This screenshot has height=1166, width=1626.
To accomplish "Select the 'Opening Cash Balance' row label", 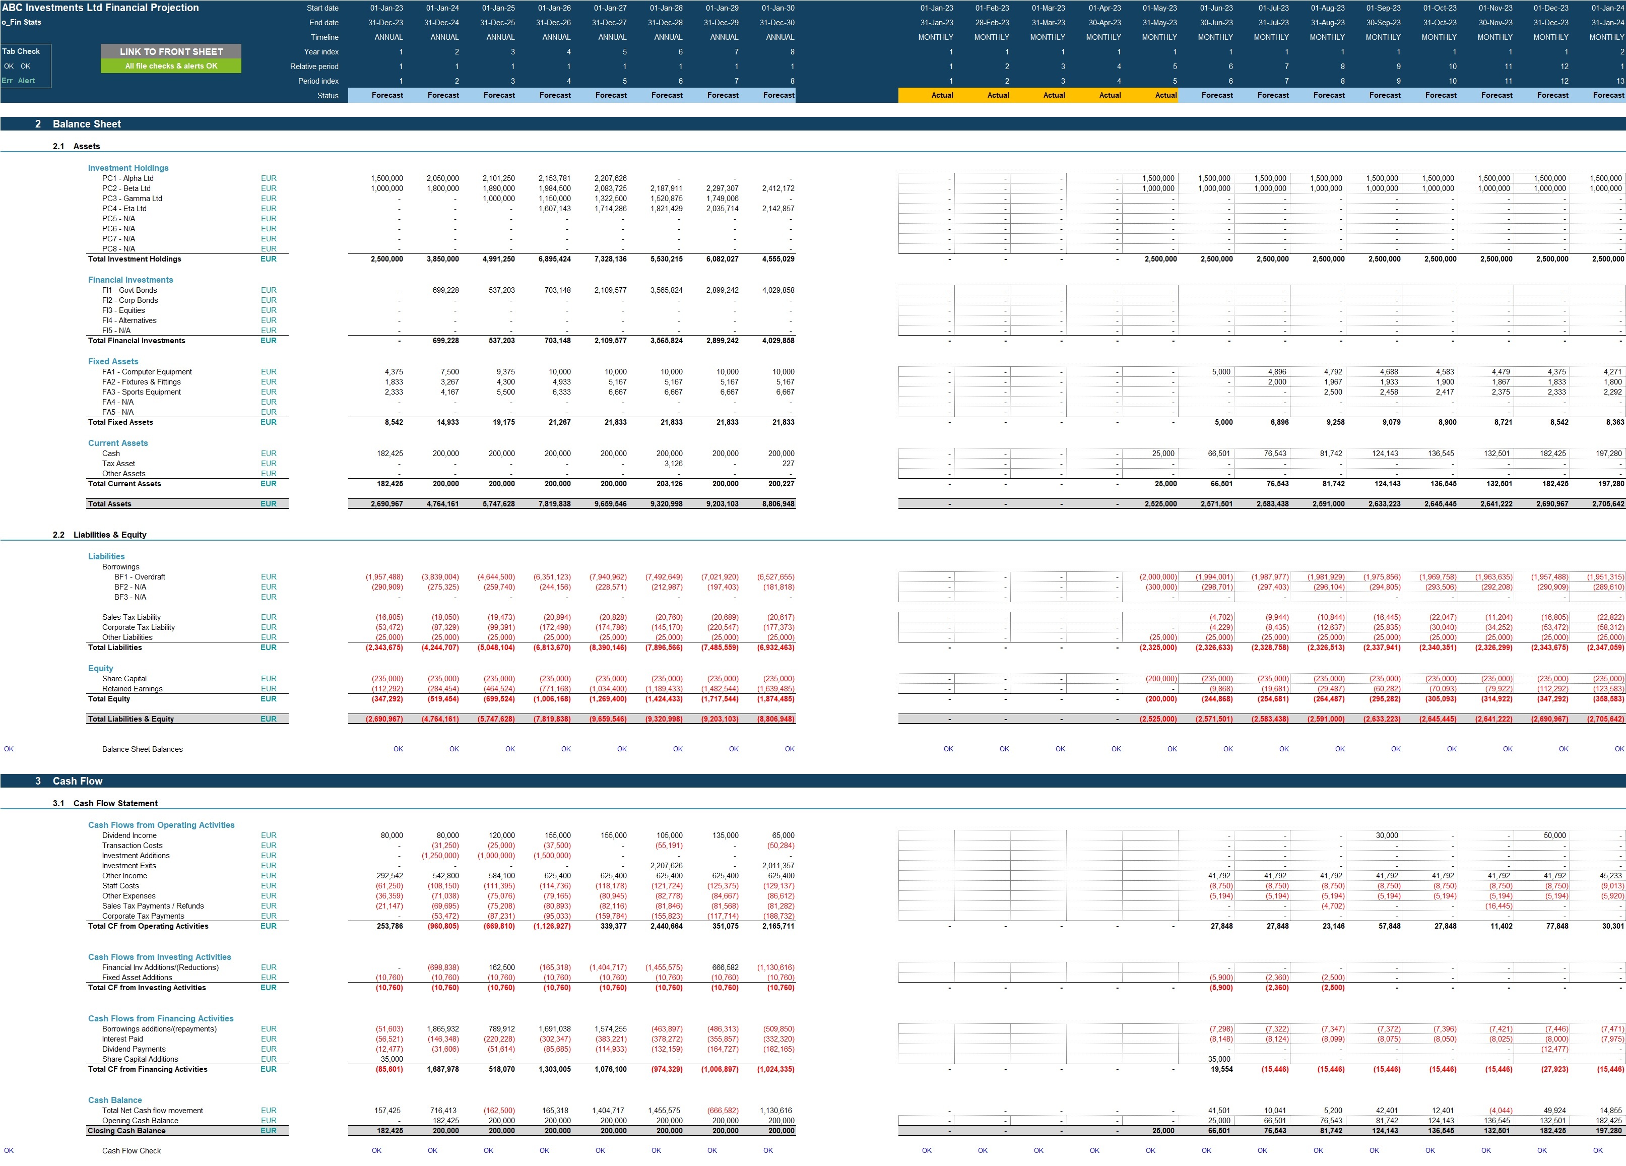I will (140, 1121).
